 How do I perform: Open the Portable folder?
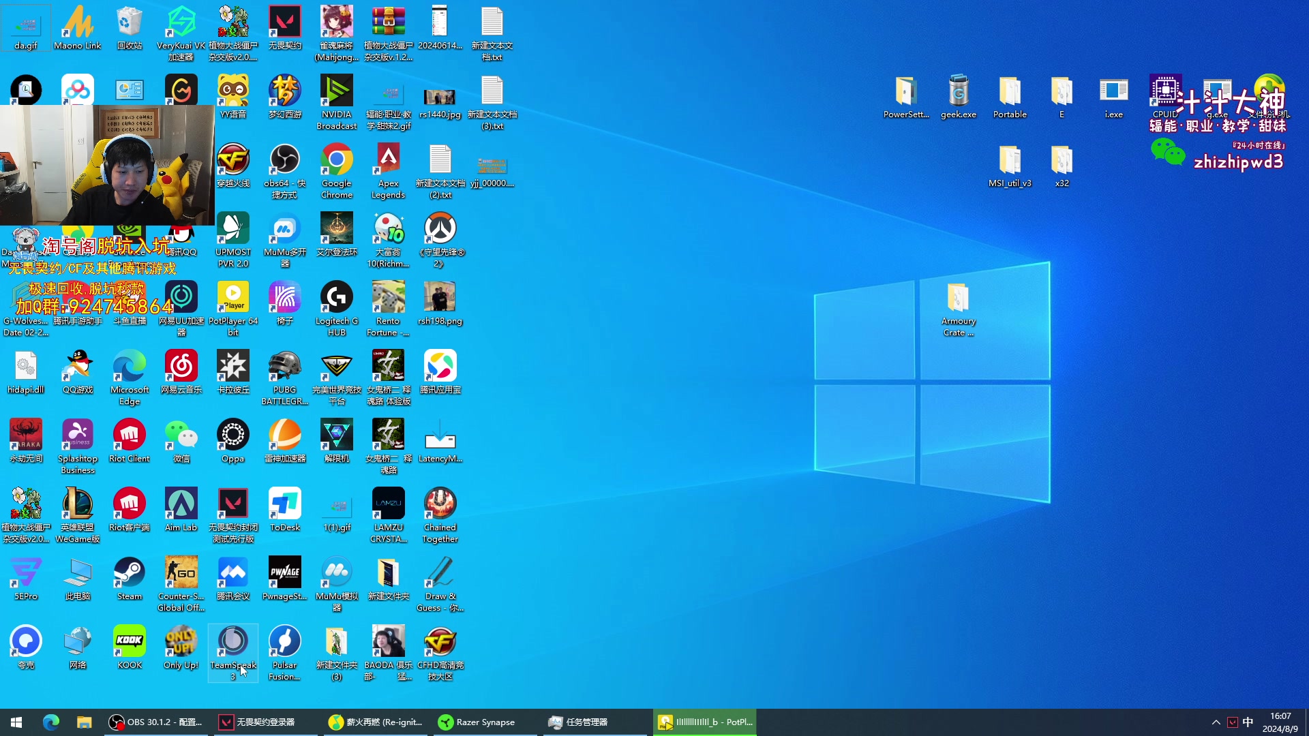pyautogui.click(x=1010, y=97)
